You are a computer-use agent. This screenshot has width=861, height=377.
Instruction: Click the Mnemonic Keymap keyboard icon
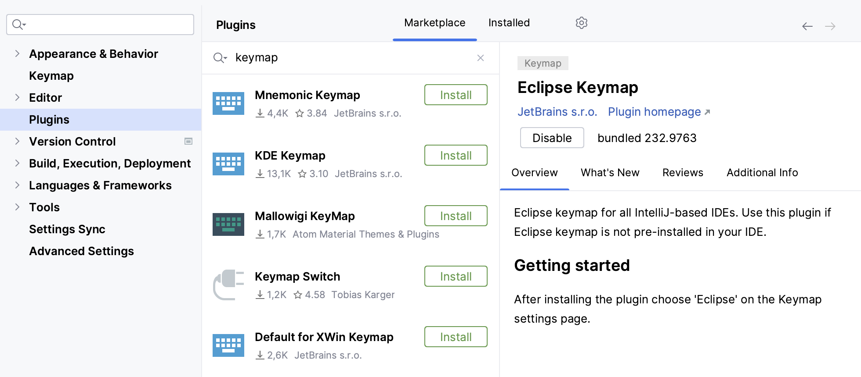[228, 103]
